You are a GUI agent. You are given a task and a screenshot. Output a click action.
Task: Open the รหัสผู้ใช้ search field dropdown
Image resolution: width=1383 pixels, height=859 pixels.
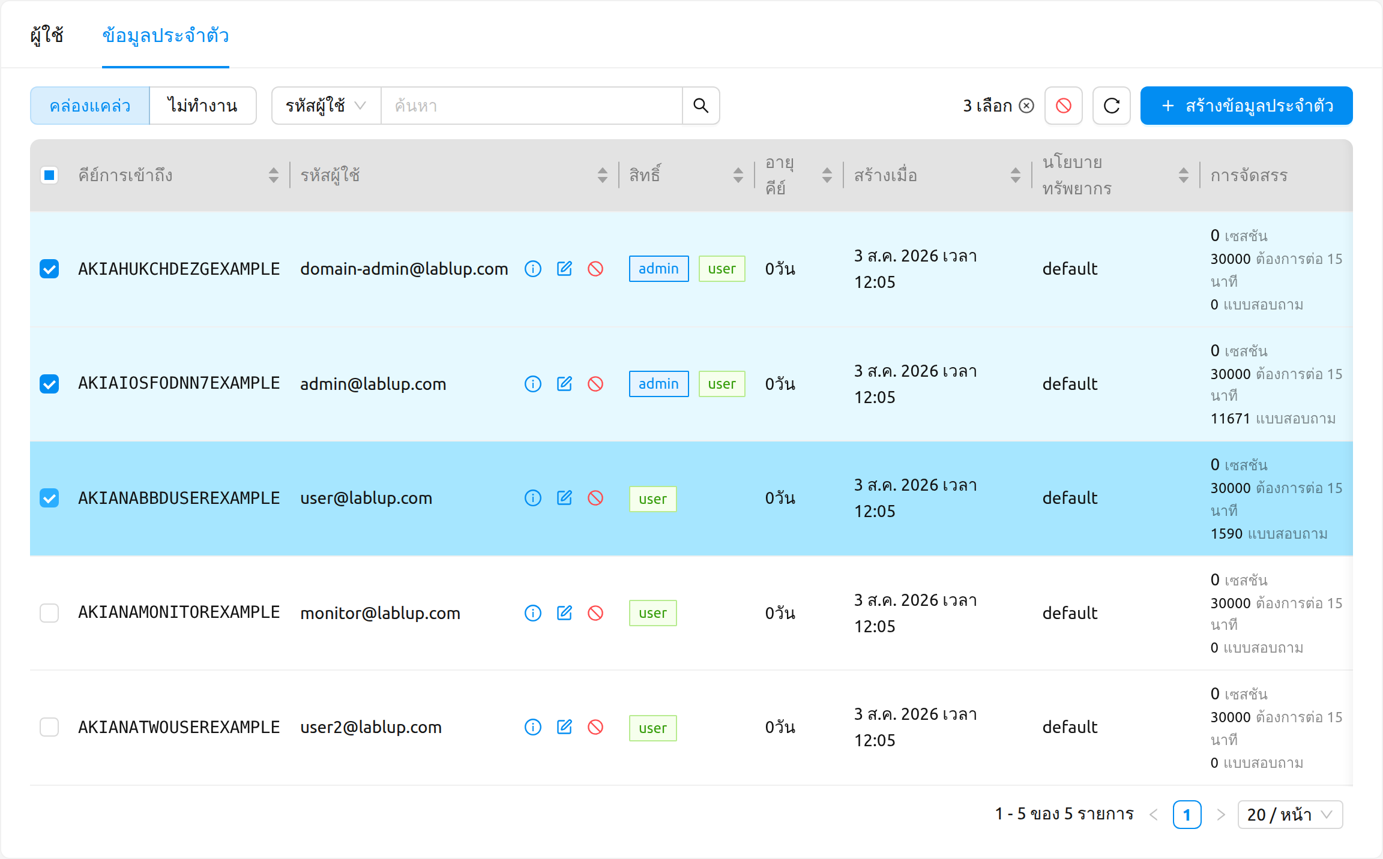pos(326,106)
